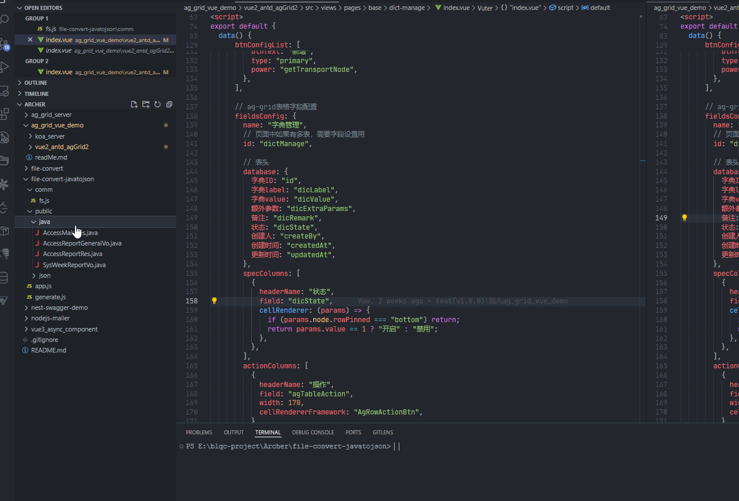This screenshot has width=739, height=501.
Task: Select the TERMINAL panel tab
Action: click(268, 433)
